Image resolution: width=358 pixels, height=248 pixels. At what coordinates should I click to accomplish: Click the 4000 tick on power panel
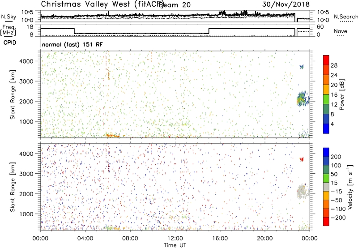[26, 61]
